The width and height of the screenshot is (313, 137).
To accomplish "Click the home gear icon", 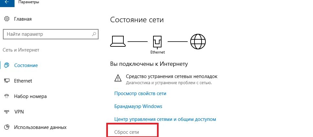I will coord(7,19).
